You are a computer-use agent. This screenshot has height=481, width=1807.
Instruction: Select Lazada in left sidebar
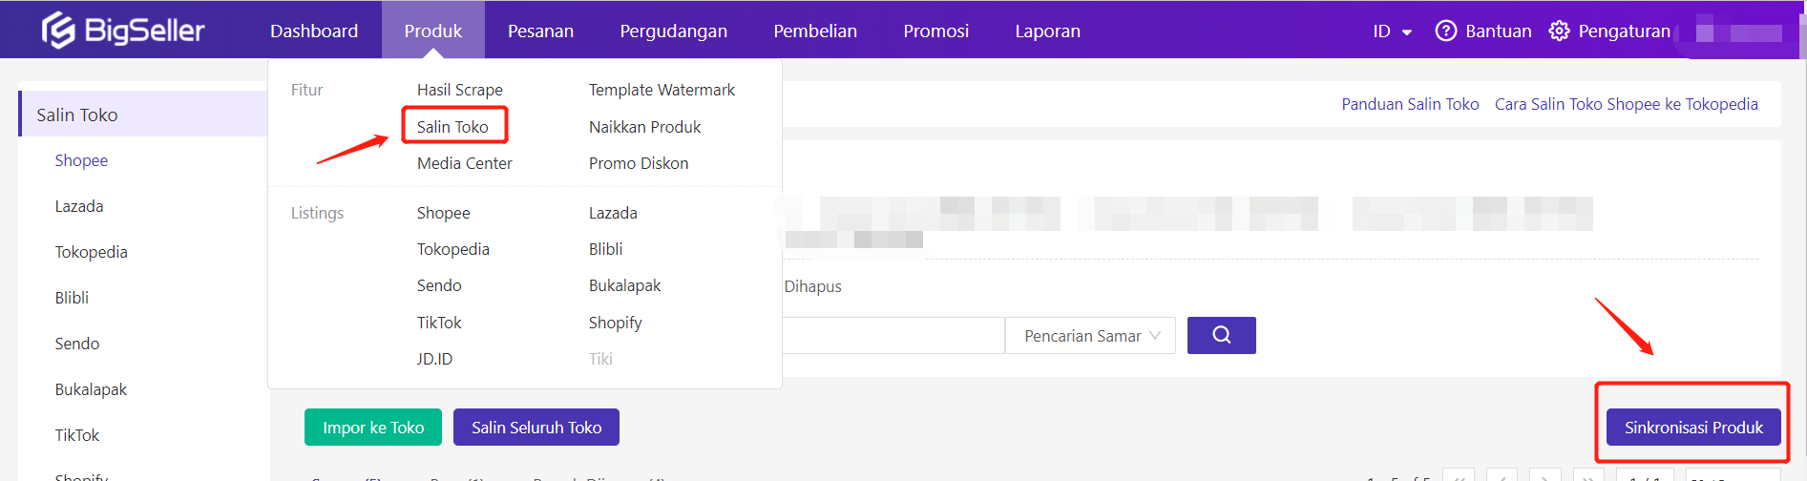point(79,206)
